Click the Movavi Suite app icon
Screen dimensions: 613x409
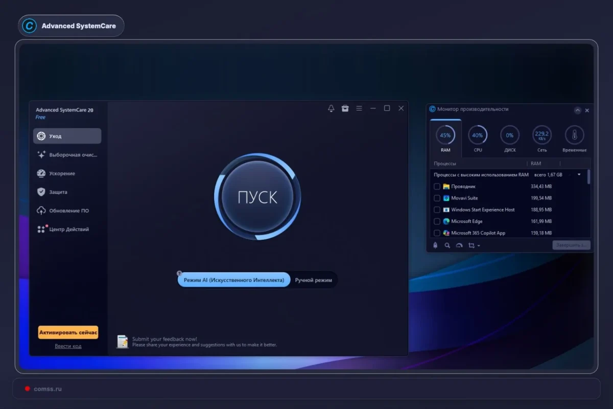point(446,198)
